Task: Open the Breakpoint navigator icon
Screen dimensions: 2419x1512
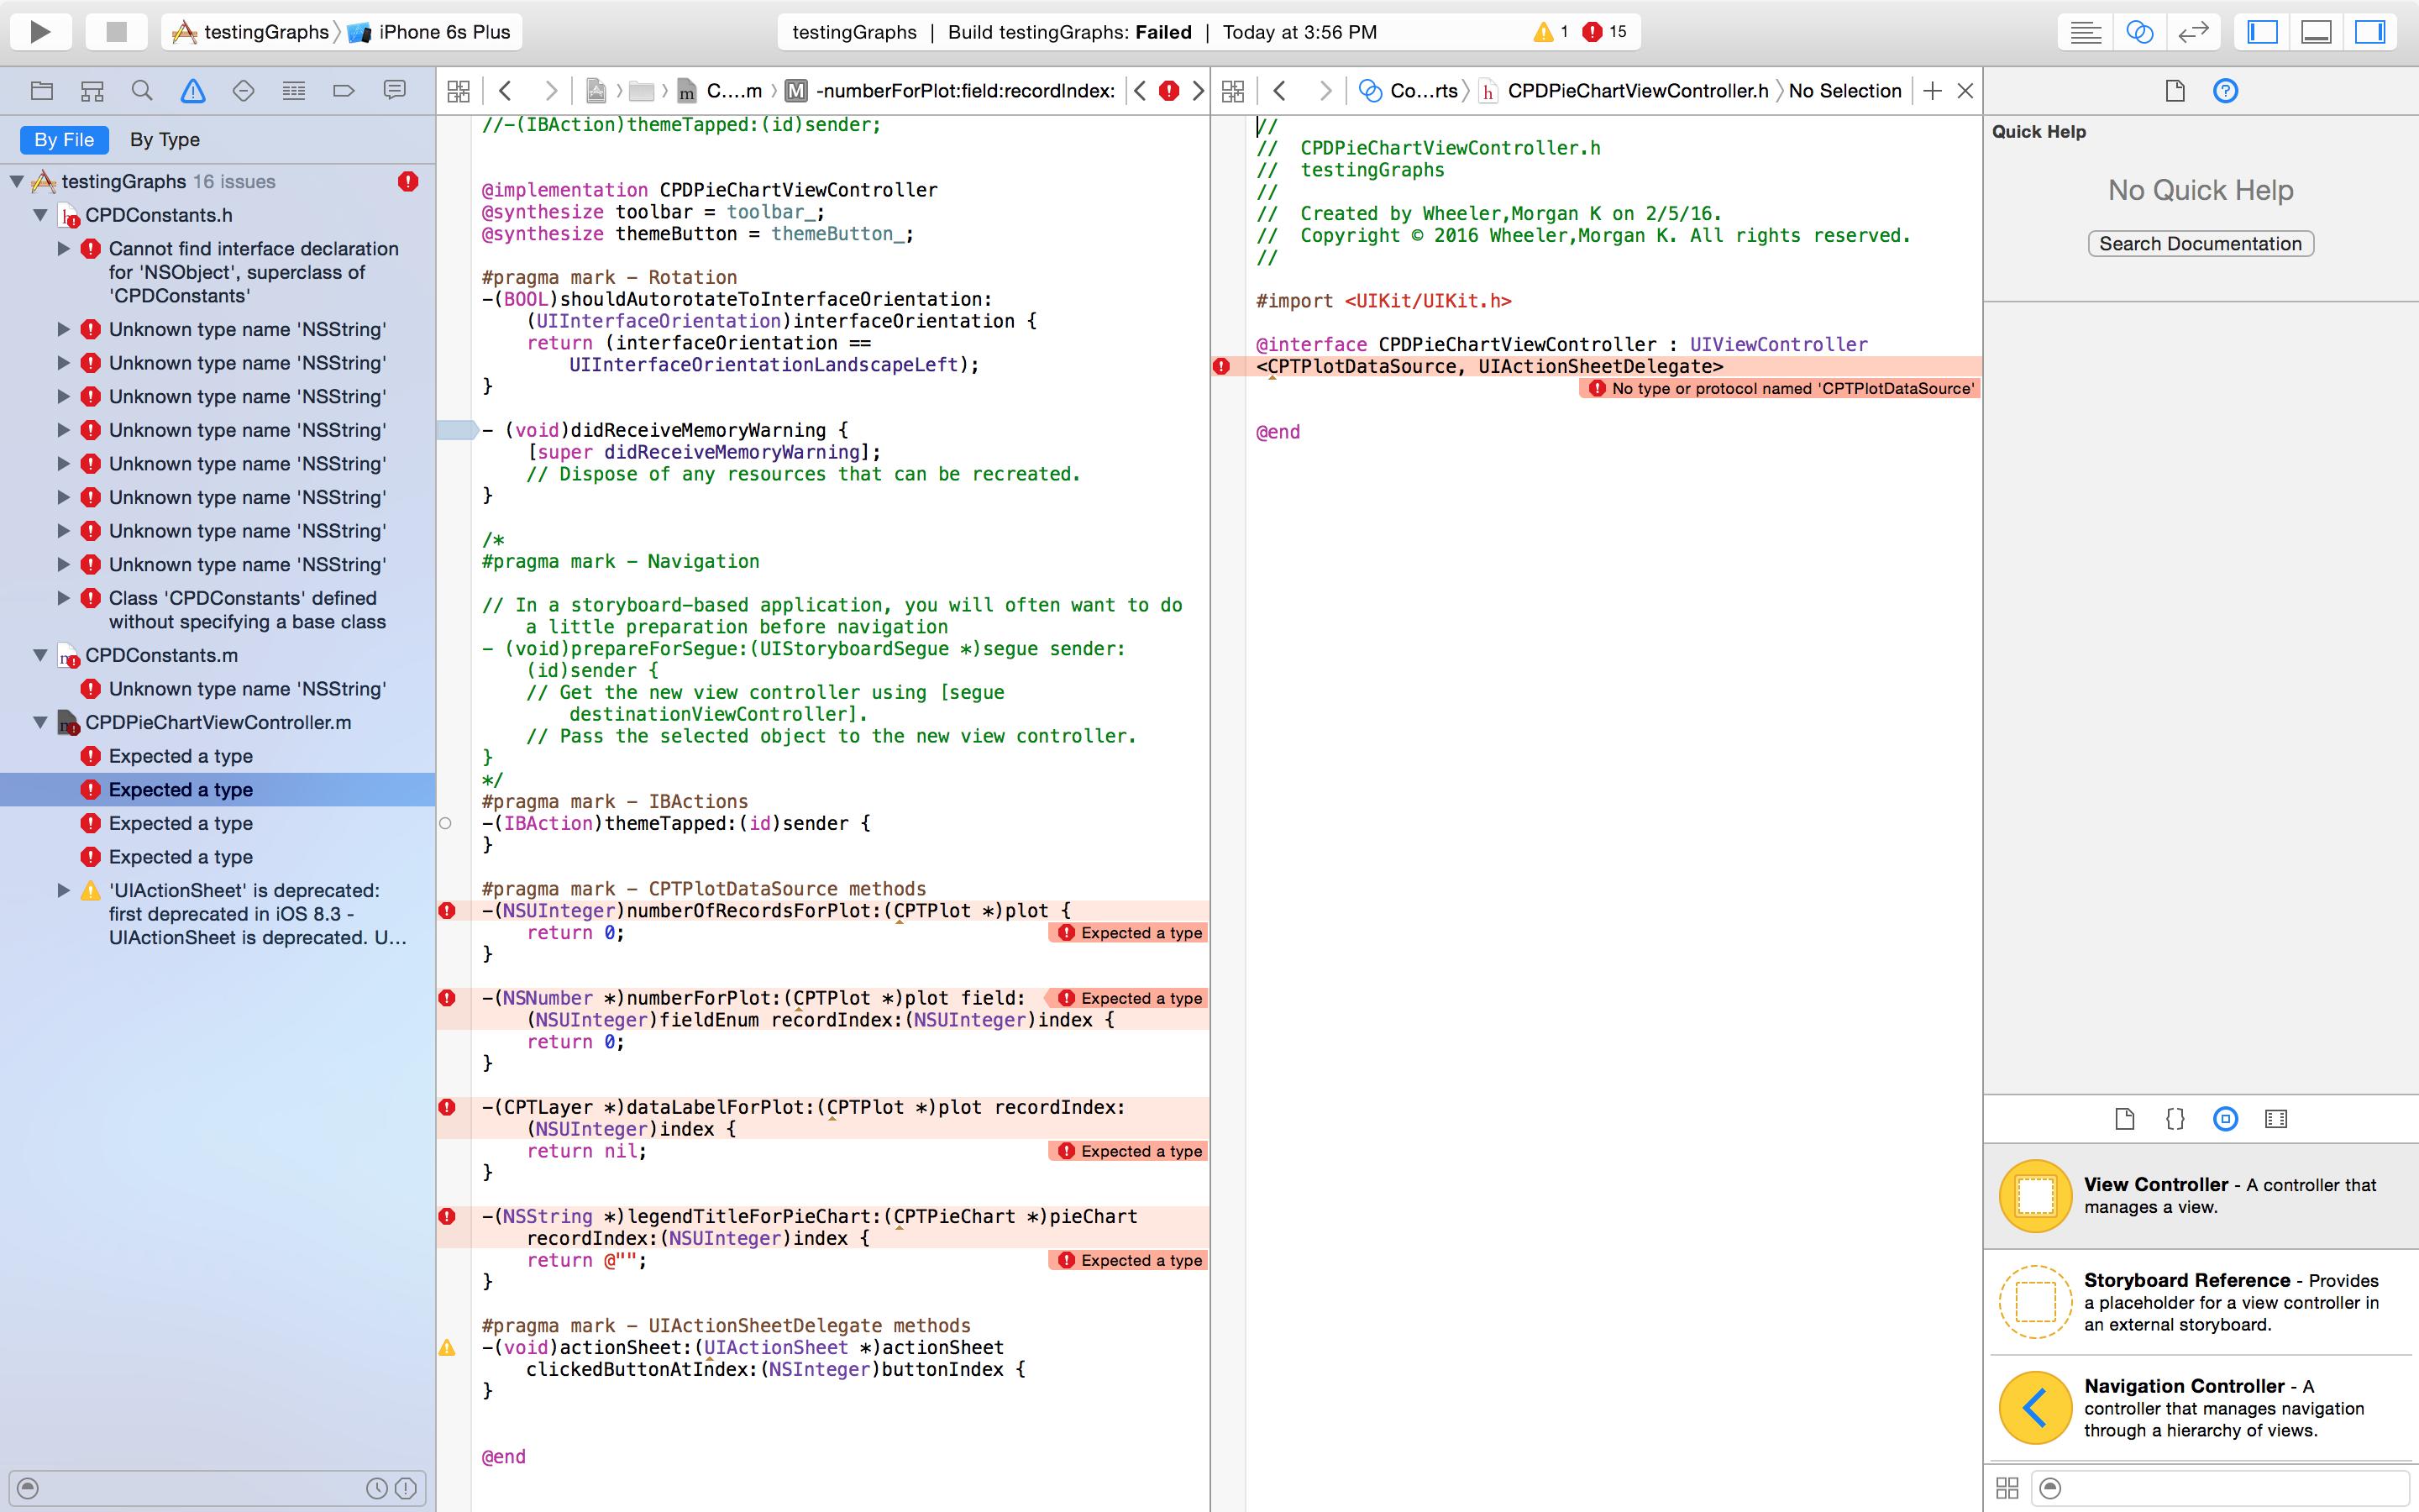Action: [x=343, y=91]
